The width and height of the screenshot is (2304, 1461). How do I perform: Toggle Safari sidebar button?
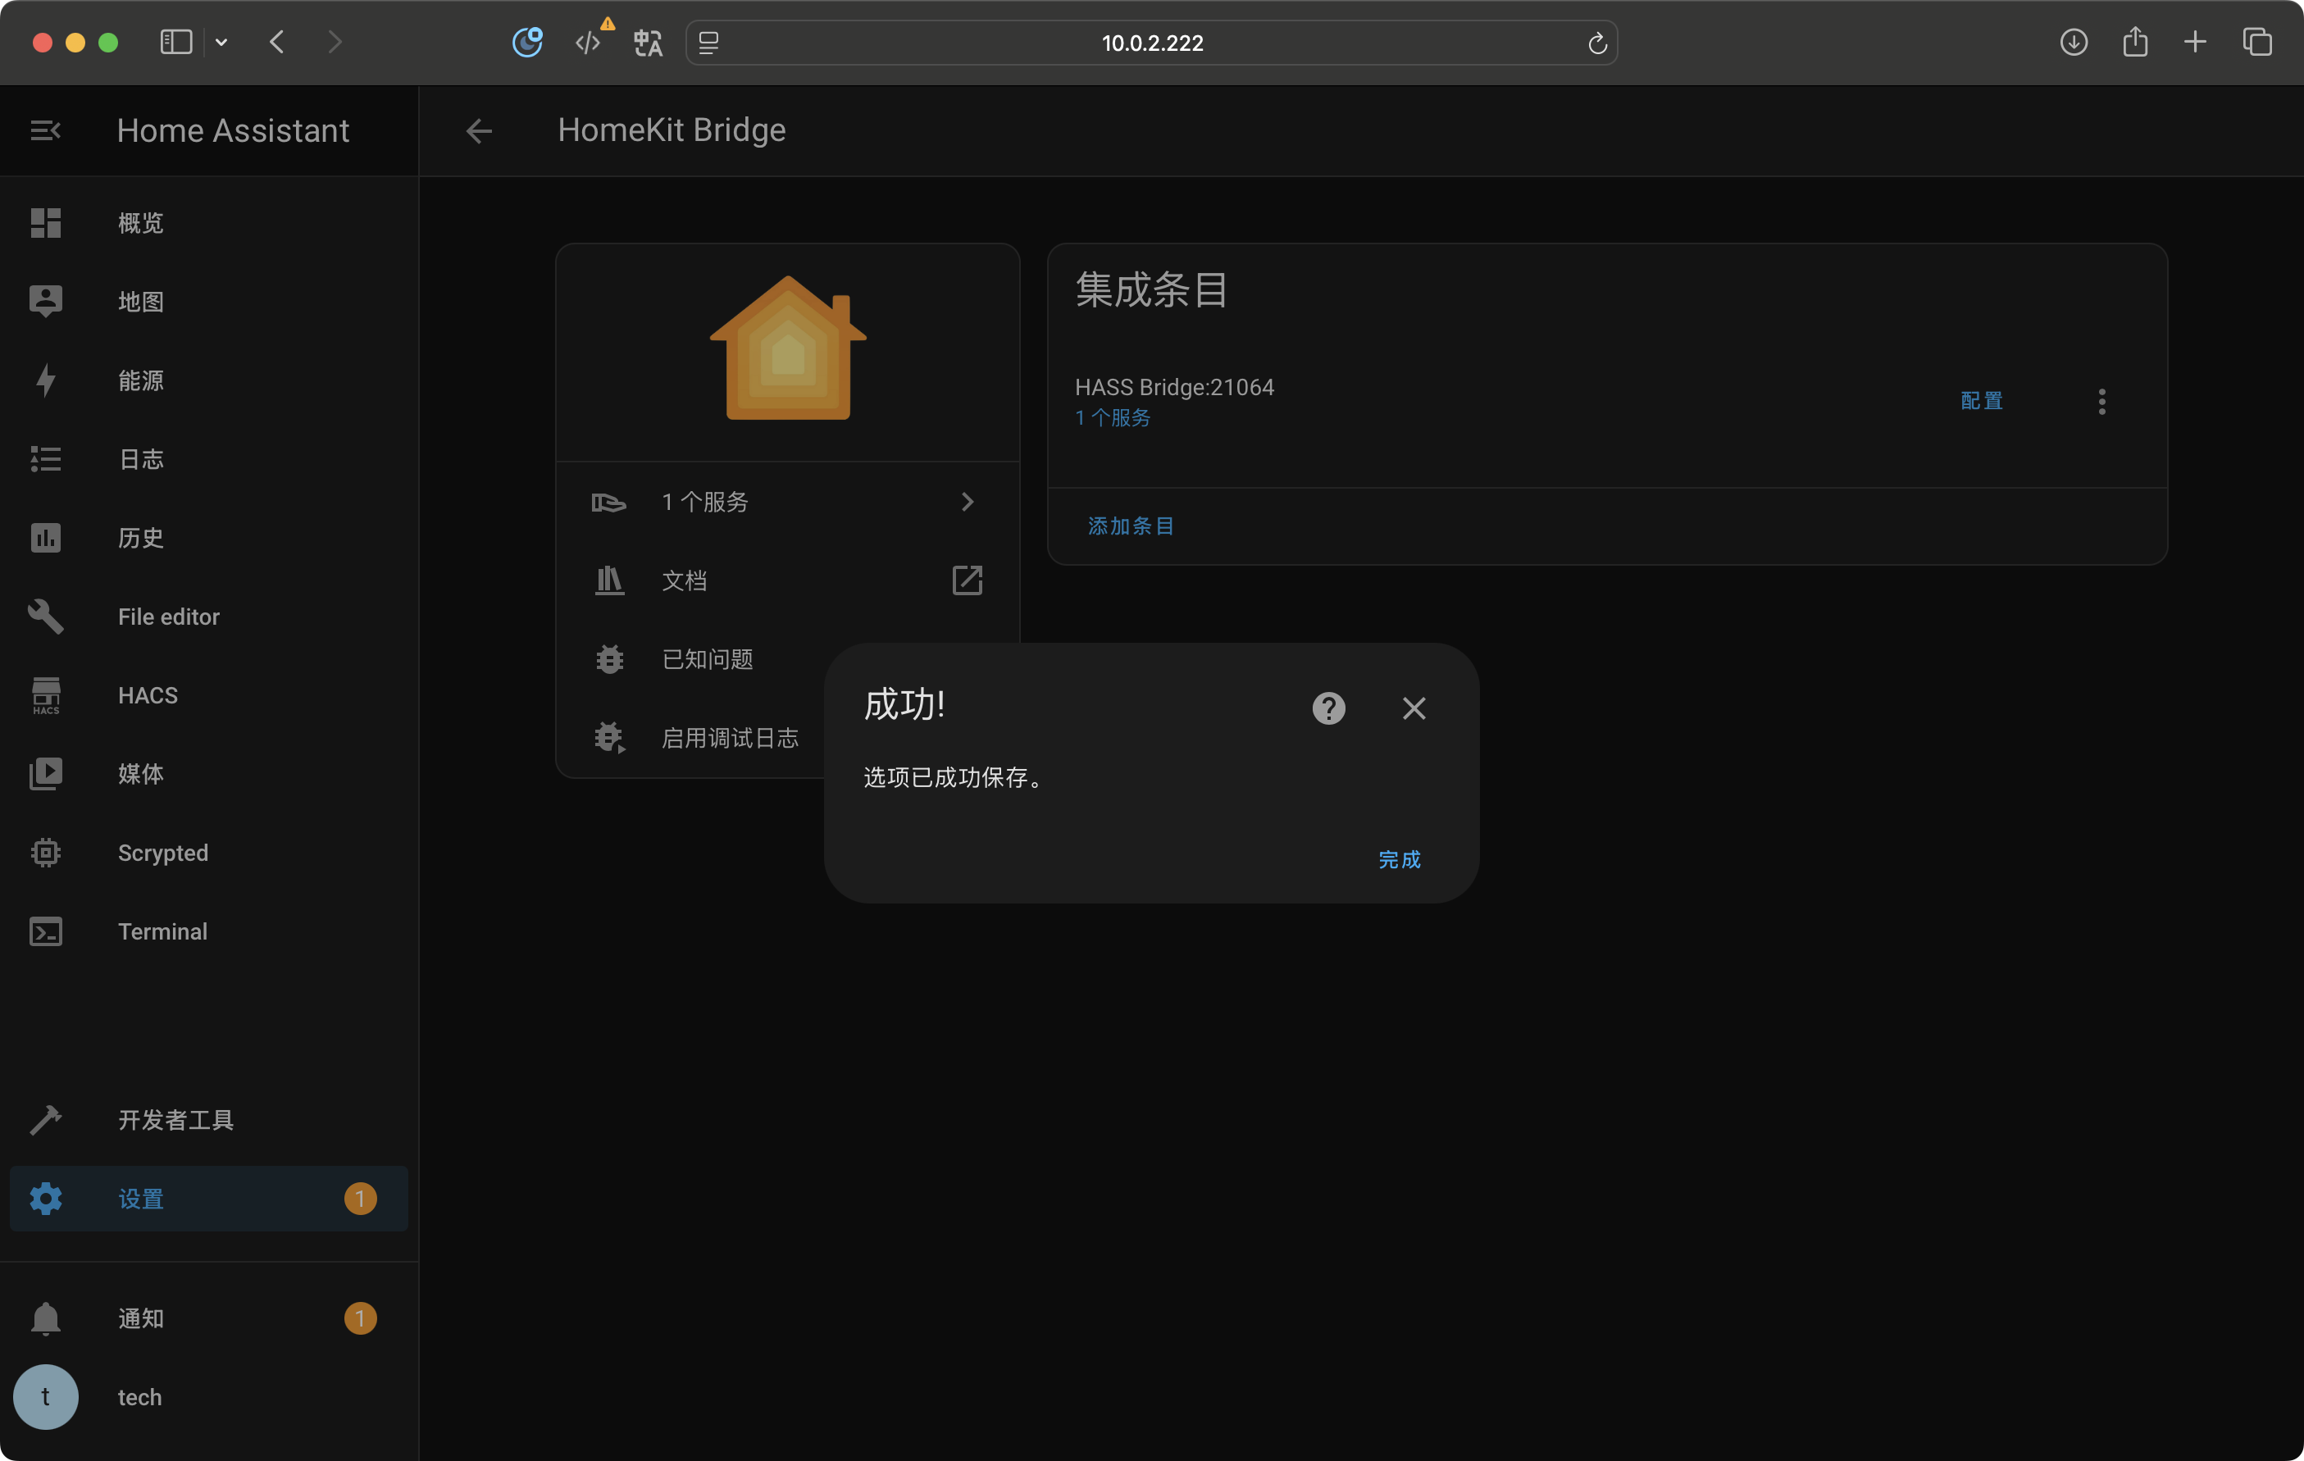176,42
